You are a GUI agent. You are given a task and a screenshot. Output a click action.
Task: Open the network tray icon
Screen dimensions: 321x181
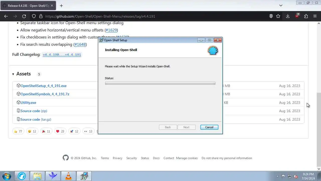tap(290, 176)
